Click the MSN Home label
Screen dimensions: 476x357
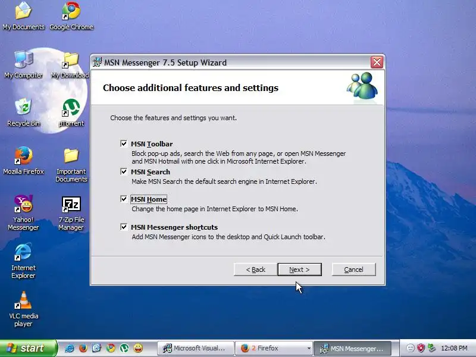coord(149,199)
